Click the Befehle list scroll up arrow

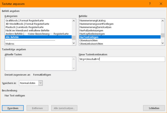pos(162,21)
